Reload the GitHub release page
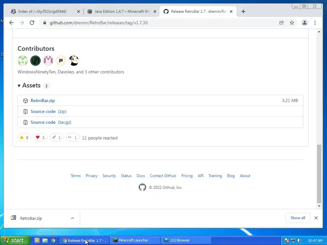The height and width of the screenshot is (245, 327). (x=32, y=23)
